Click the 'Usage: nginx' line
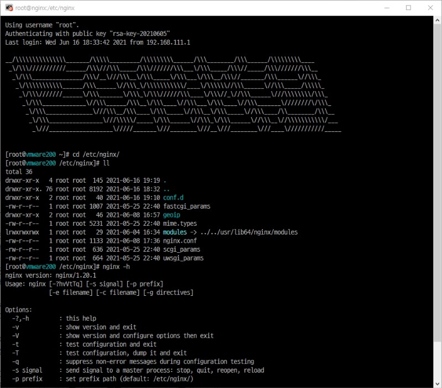This screenshot has height=388, width=442. [84, 284]
